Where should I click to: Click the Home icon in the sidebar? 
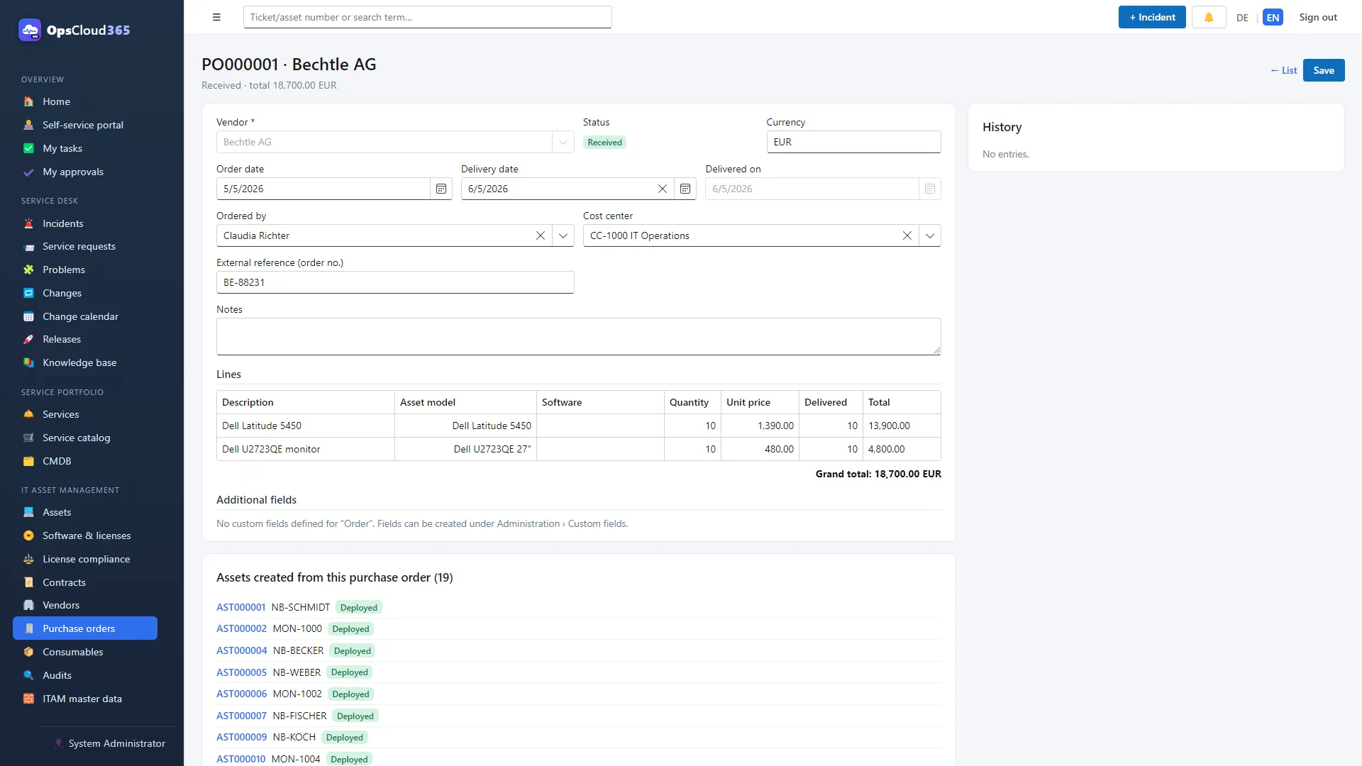pos(28,101)
